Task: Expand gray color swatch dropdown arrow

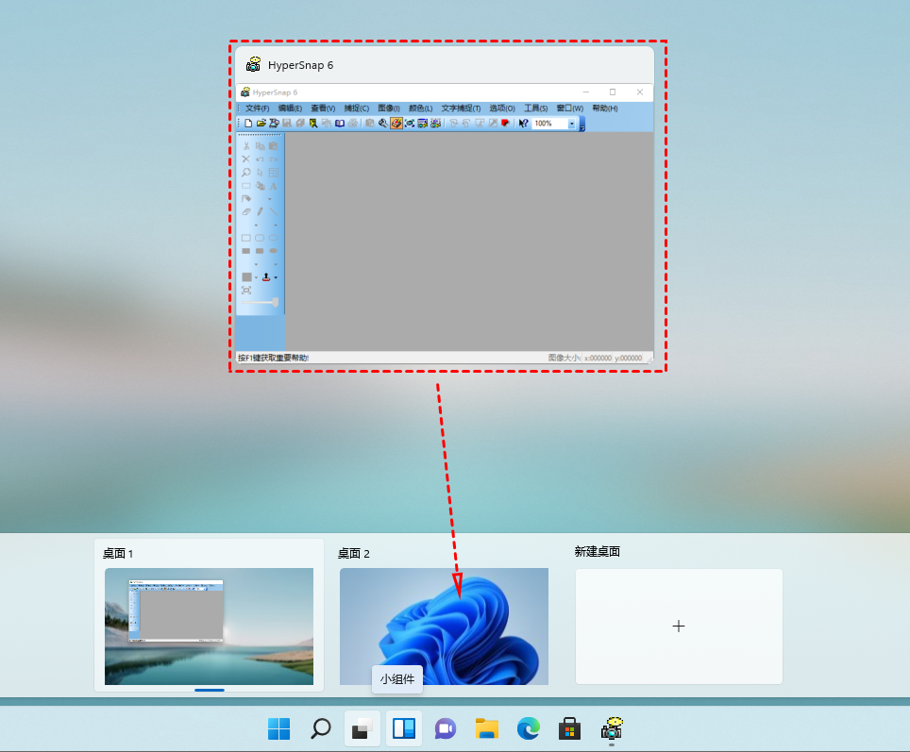Action: point(256,277)
